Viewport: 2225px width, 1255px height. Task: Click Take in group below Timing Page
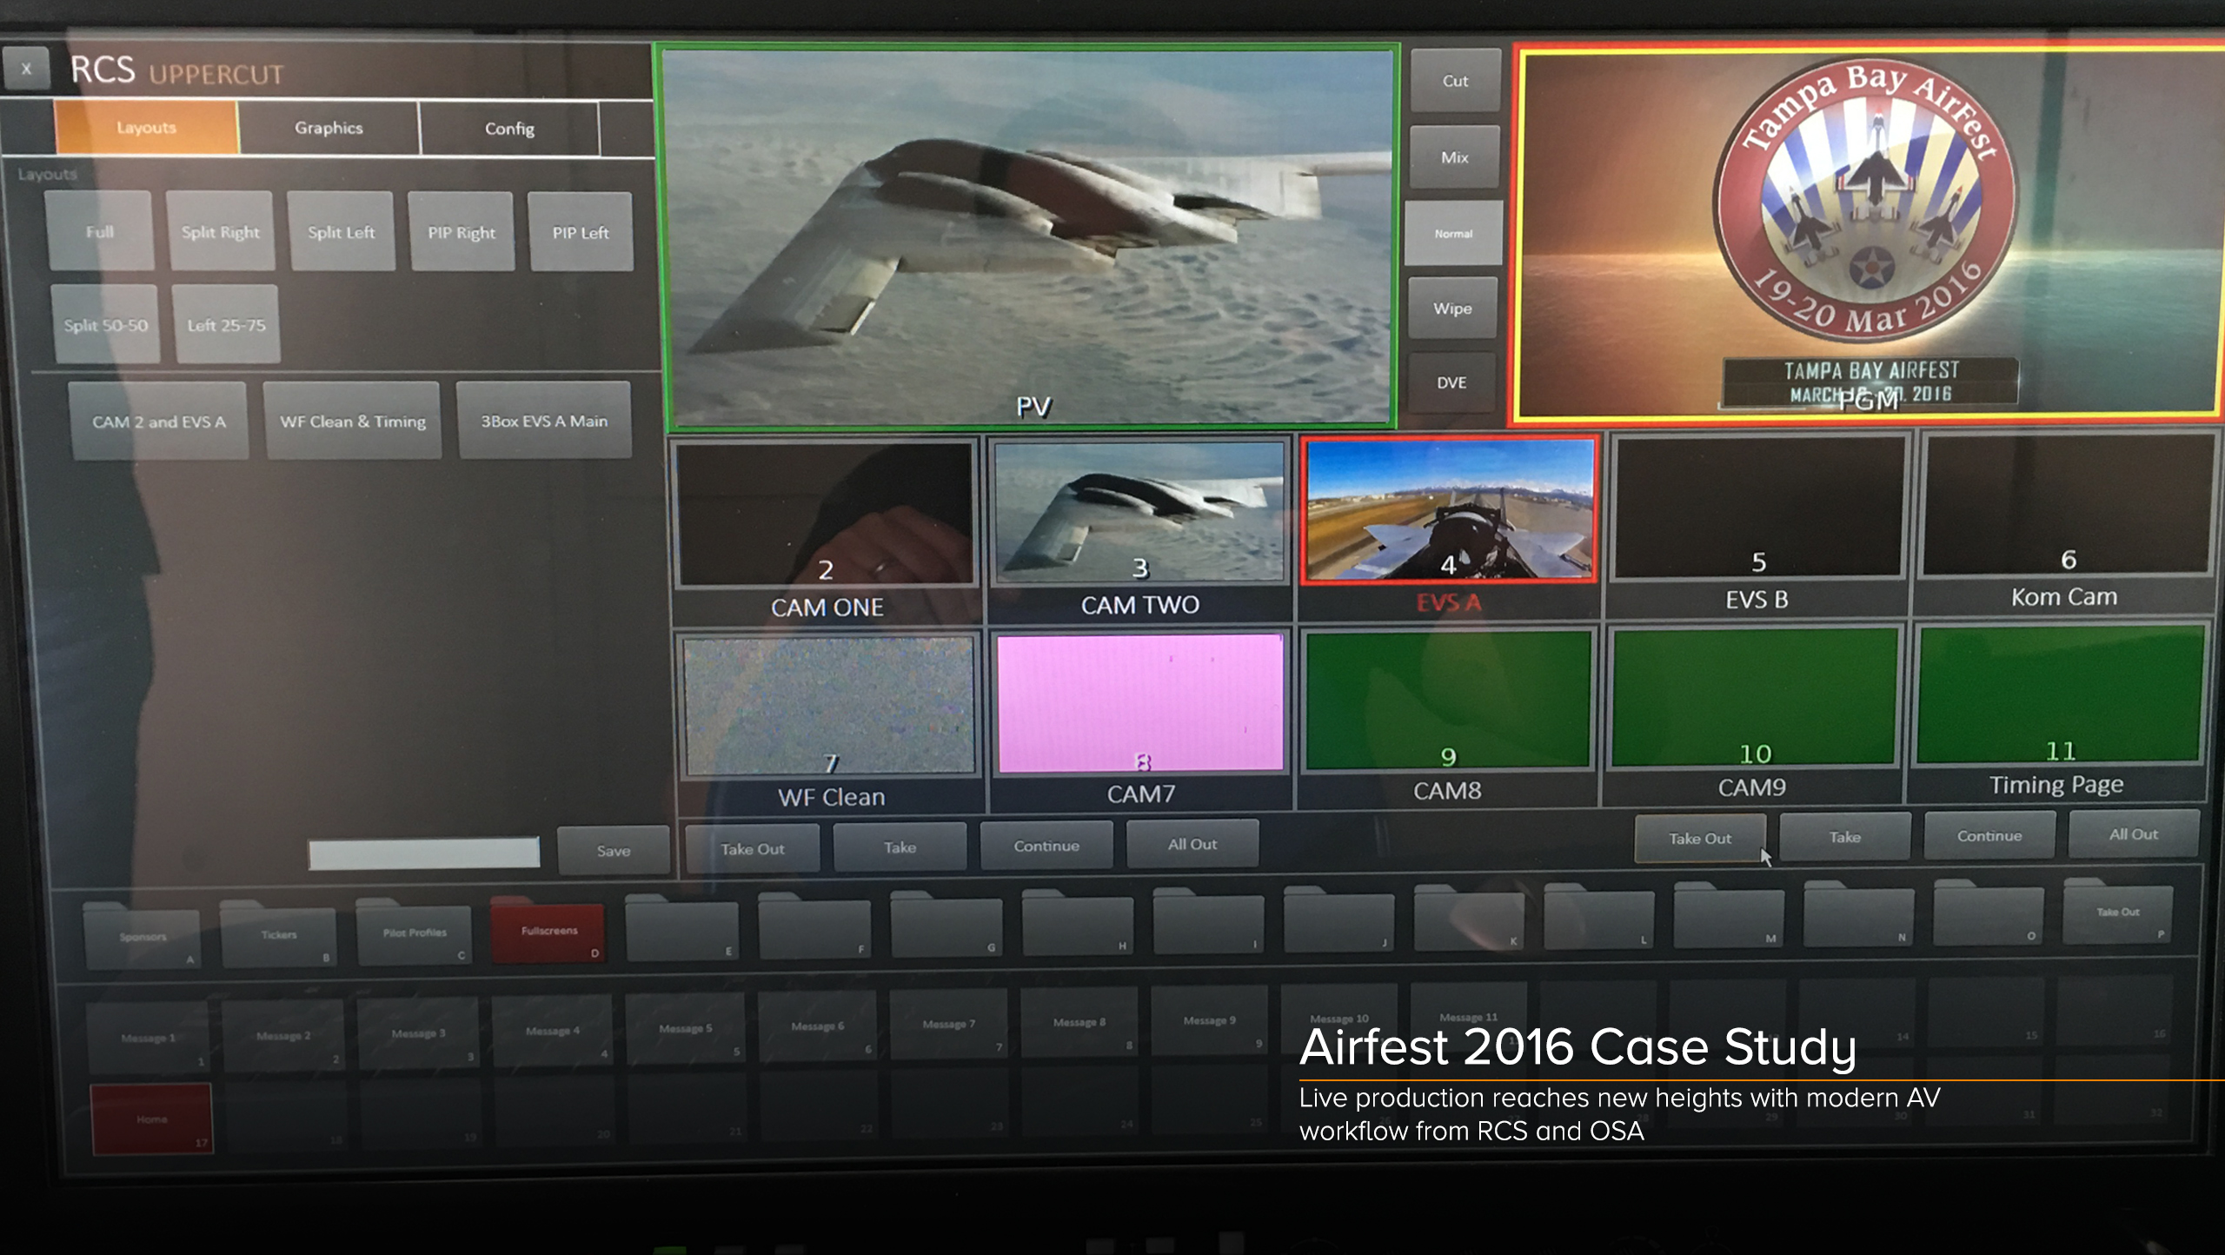coord(1844,836)
